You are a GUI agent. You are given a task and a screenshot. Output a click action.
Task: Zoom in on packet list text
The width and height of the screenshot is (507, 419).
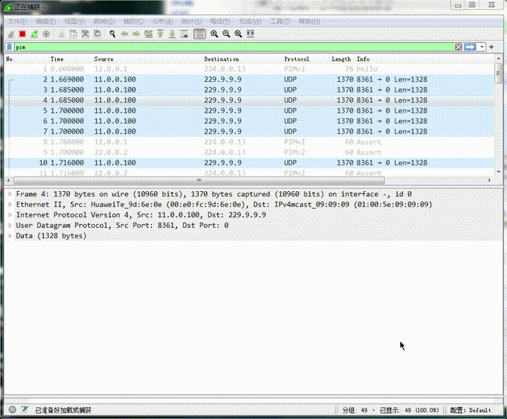[x=214, y=34]
